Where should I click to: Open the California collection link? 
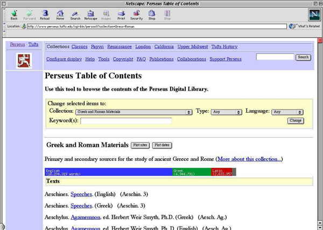click(x=164, y=47)
